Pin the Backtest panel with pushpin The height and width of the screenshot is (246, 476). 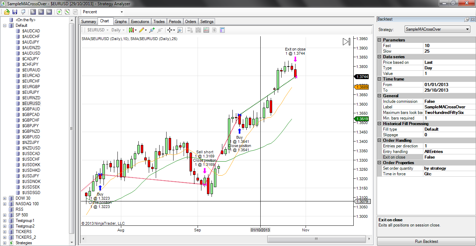[466, 20]
